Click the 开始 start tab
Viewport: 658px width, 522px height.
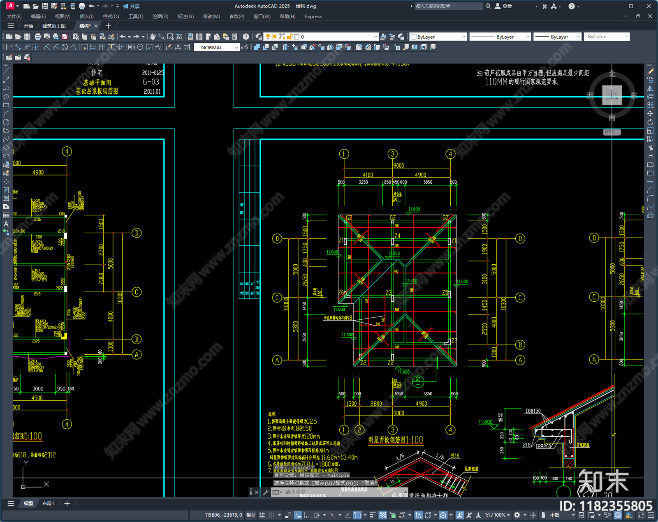pos(28,26)
